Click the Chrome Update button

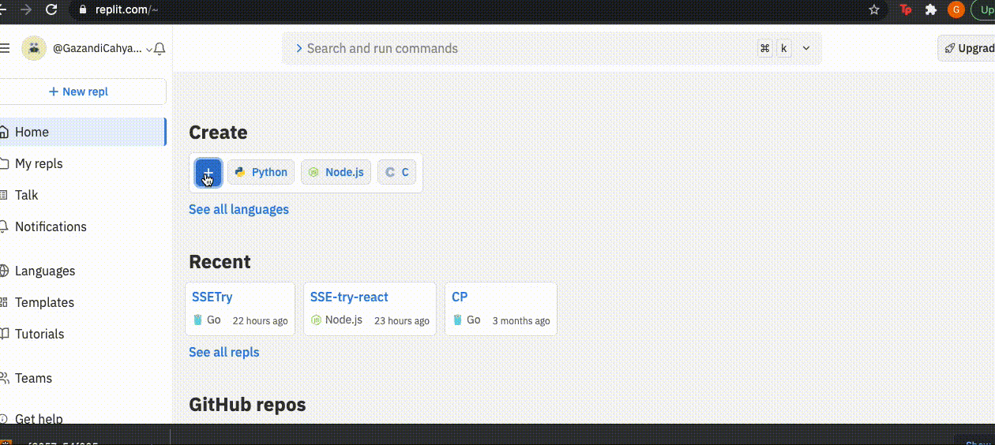(x=984, y=9)
